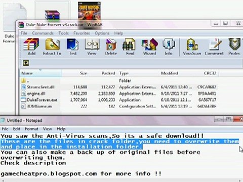Run the Test archive tool
This screenshot has width=243, height=182.
pos(72,44)
